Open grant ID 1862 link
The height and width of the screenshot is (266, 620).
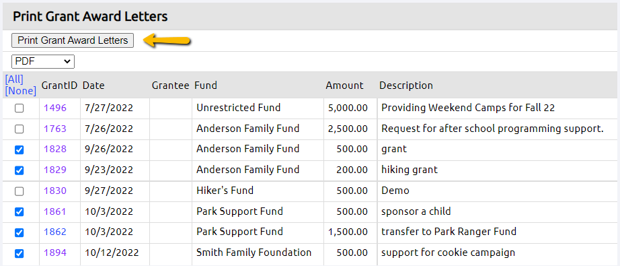(55, 232)
